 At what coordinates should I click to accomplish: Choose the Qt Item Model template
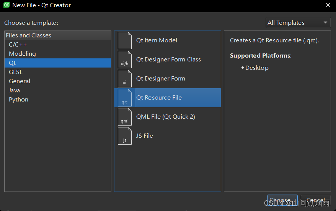pyautogui.click(x=168, y=40)
